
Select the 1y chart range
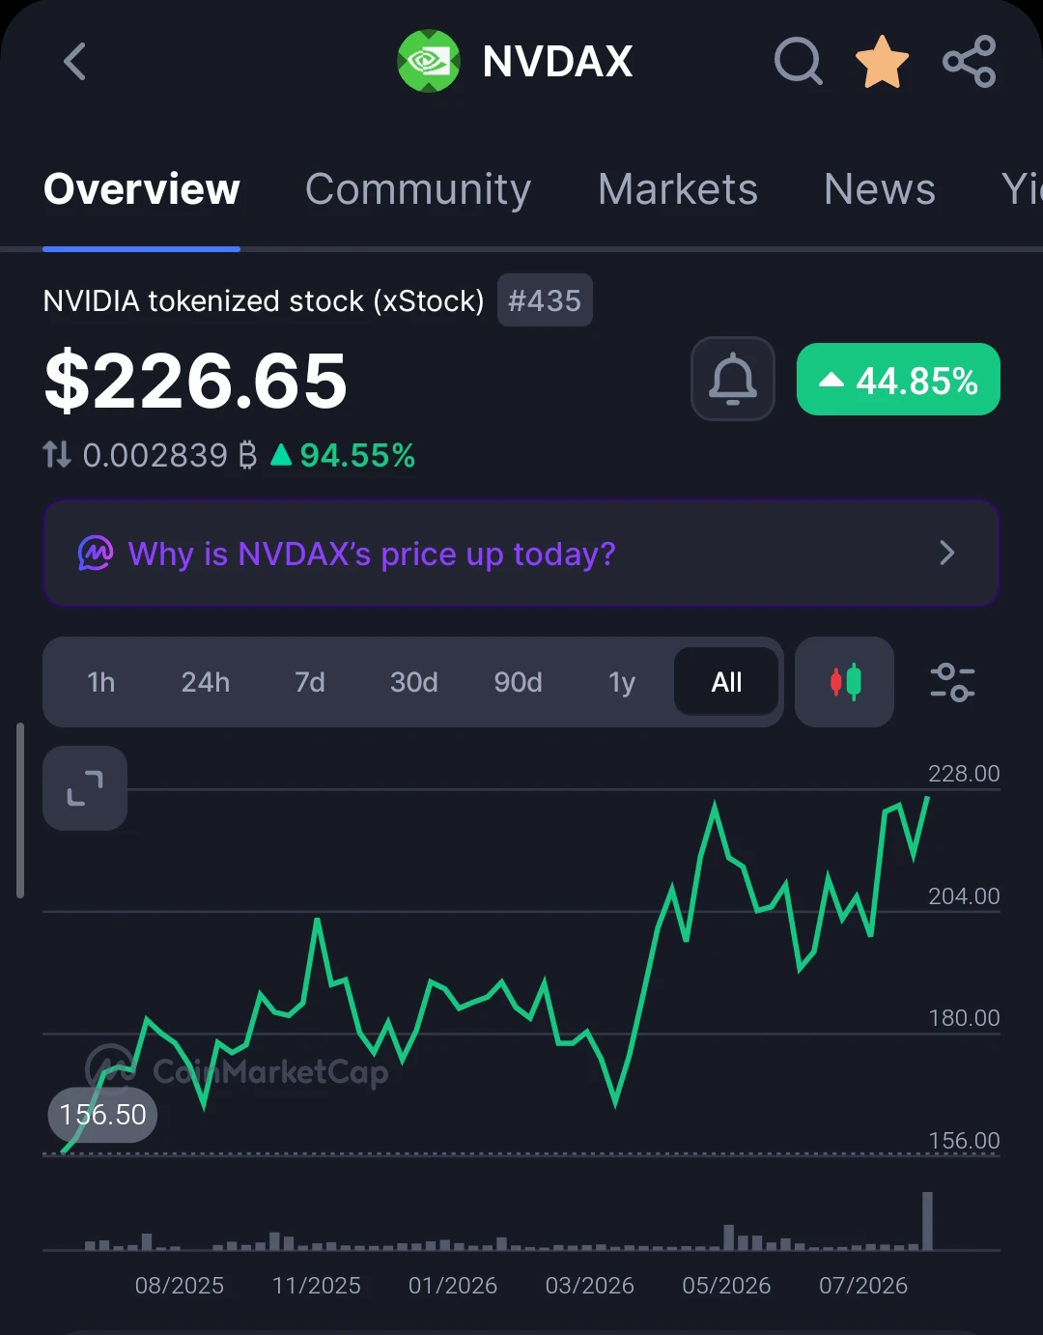tap(622, 683)
